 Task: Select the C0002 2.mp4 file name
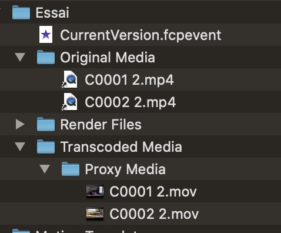131,102
